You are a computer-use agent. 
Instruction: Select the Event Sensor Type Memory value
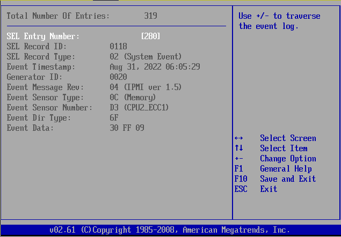coord(132,98)
